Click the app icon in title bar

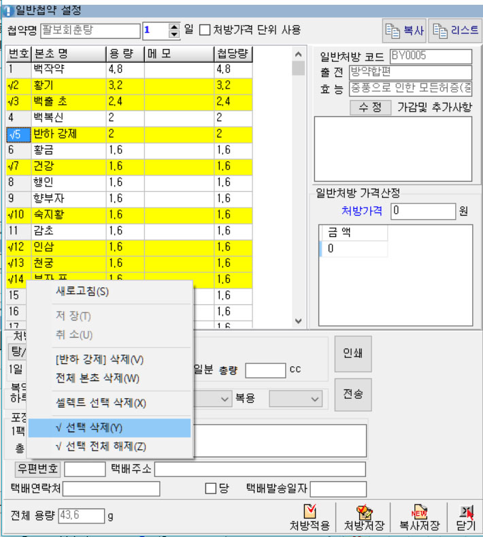click(x=8, y=10)
